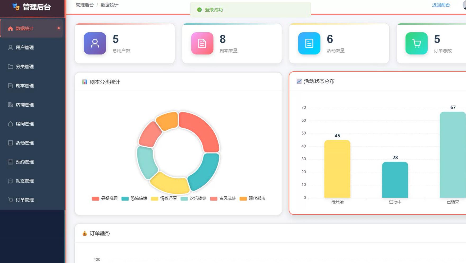The width and height of the screenshot is (466, 263).
Task: Click the building icon beside 店铺管理
Action: click(10, 105)
